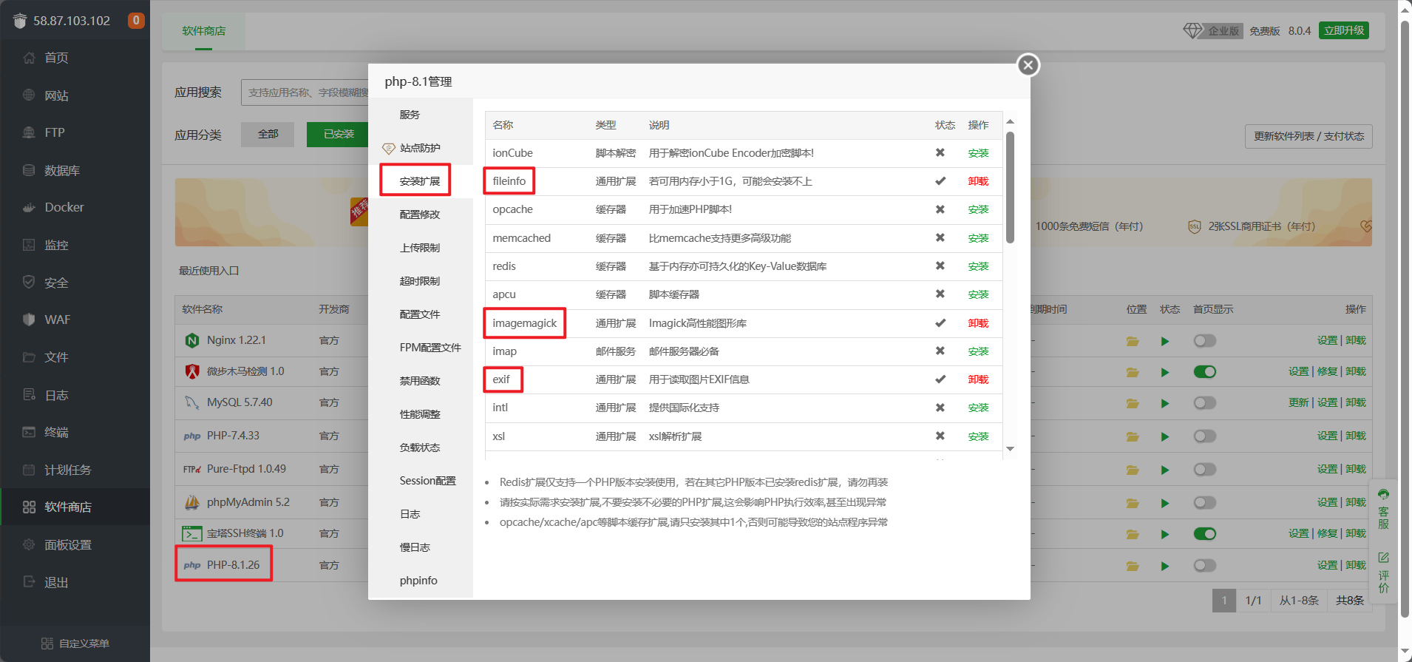
Task: Toggle homepage display for Pure-Ftpd 1.0.49
Action: [1204, 470]
